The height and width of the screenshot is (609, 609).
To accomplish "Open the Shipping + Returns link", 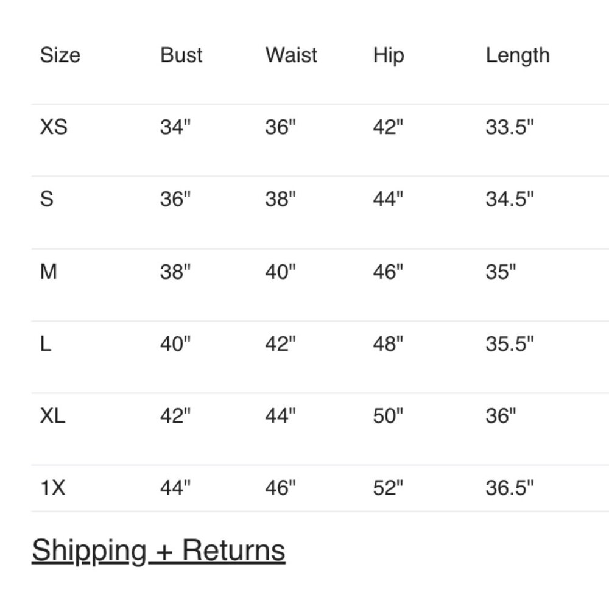I will click(158, 551).
